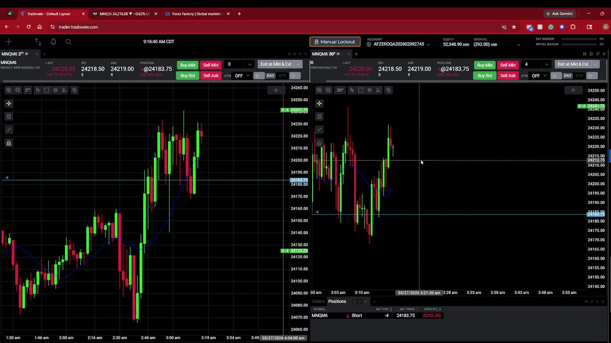Zoom out on the right 30s chart
The height and width of the screenshot is (343, 611).
[328, 90]
